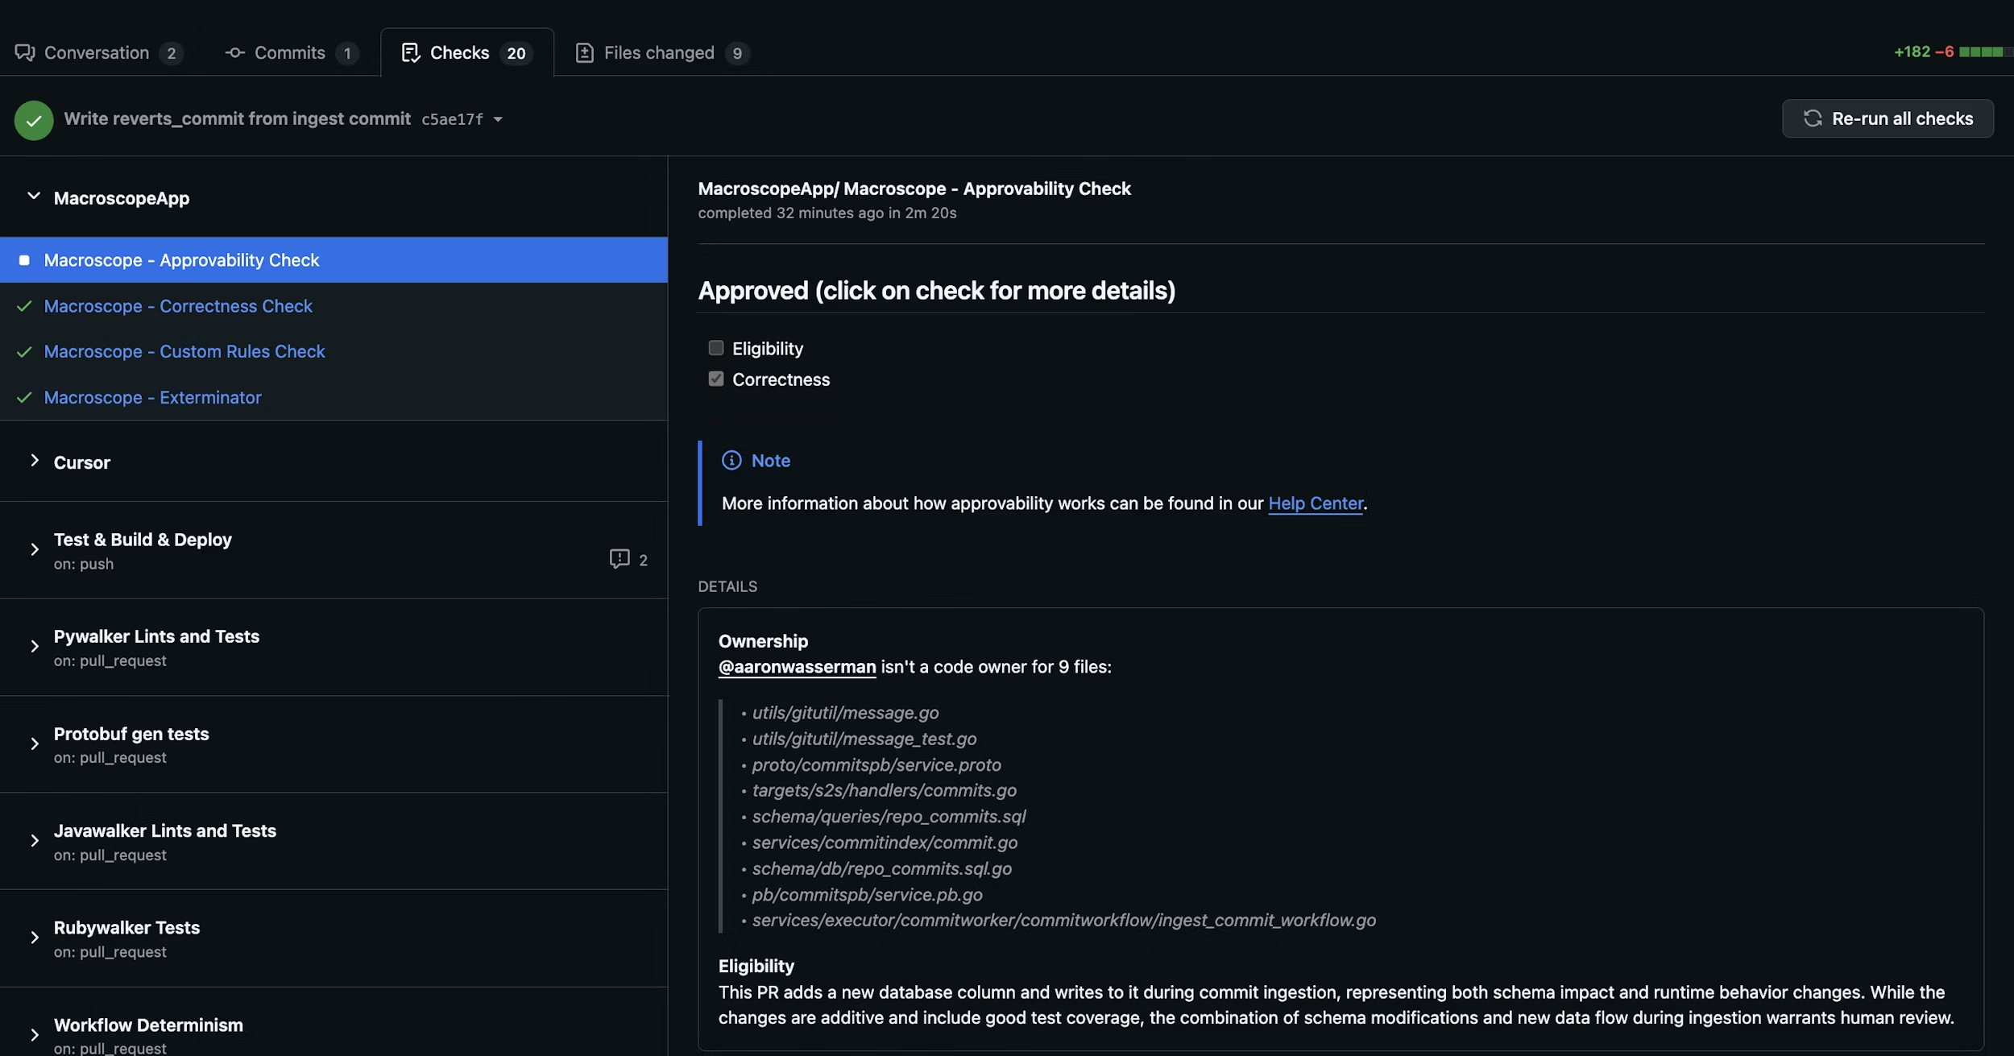The height and width of the screenshot is (1056, 2014).
Task: Expand Pywalker Lints and Tests group
Action: tap(34, 647)
